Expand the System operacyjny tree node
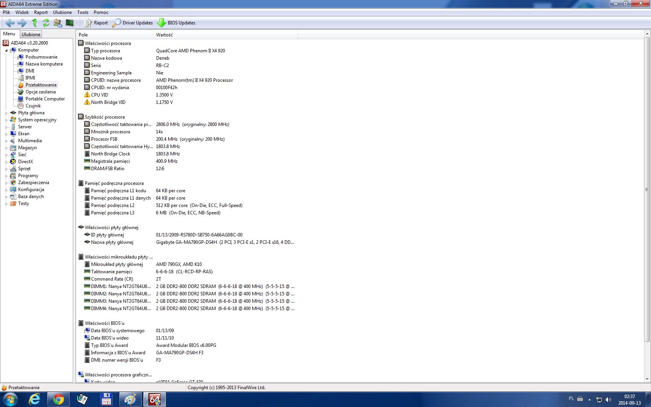The image size is (651, 407). (6, 120)
